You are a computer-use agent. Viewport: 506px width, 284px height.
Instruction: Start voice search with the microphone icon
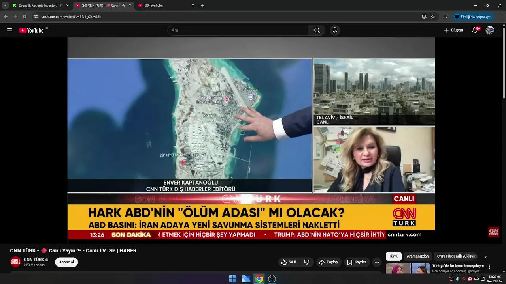coord(335,30)
